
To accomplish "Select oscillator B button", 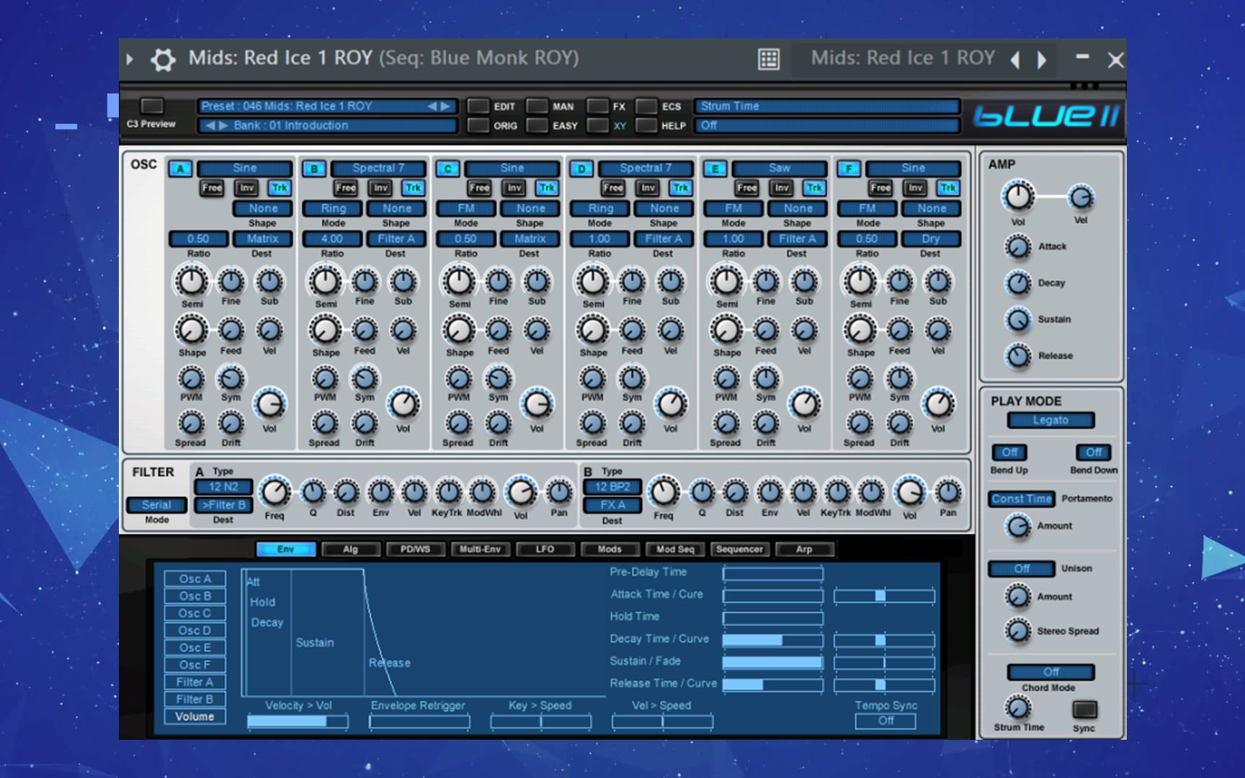I will tap(314, 169).
